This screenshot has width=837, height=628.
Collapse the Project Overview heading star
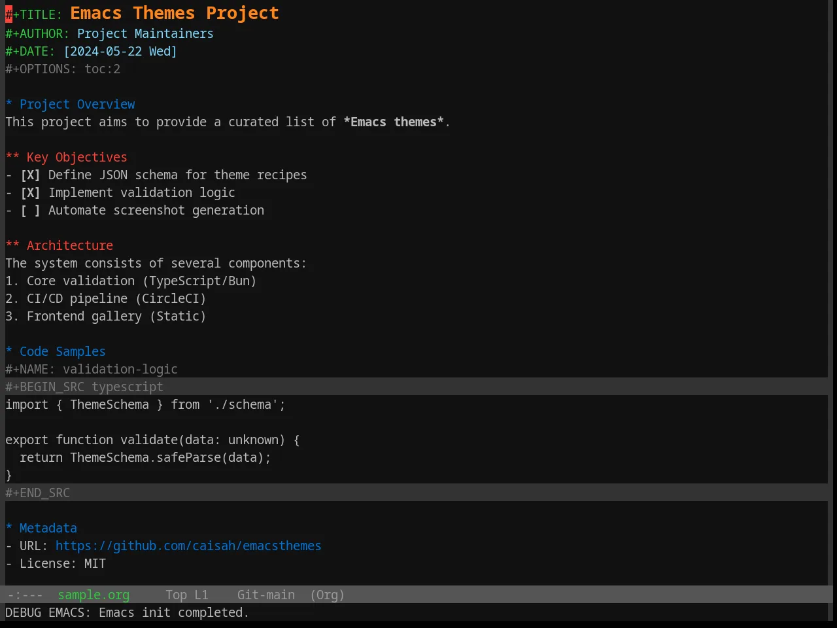click(9, 105)
